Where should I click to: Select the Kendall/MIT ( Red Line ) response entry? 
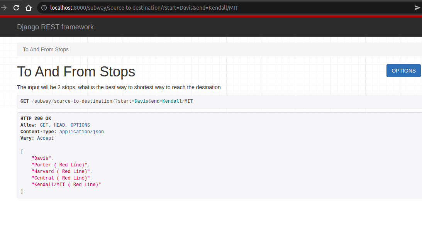[67, 184]
